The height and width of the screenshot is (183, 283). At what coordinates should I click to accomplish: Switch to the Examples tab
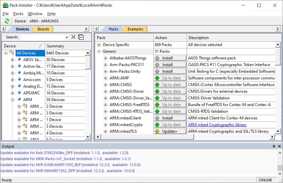point(135,29)
